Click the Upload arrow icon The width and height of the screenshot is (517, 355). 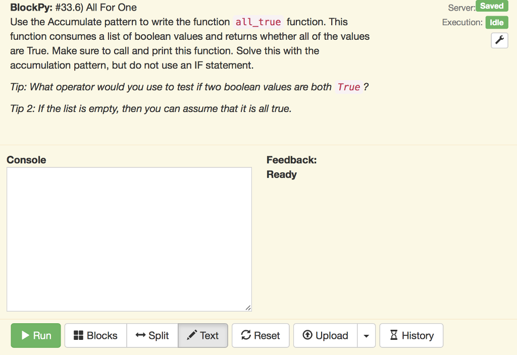click(308, 335)
